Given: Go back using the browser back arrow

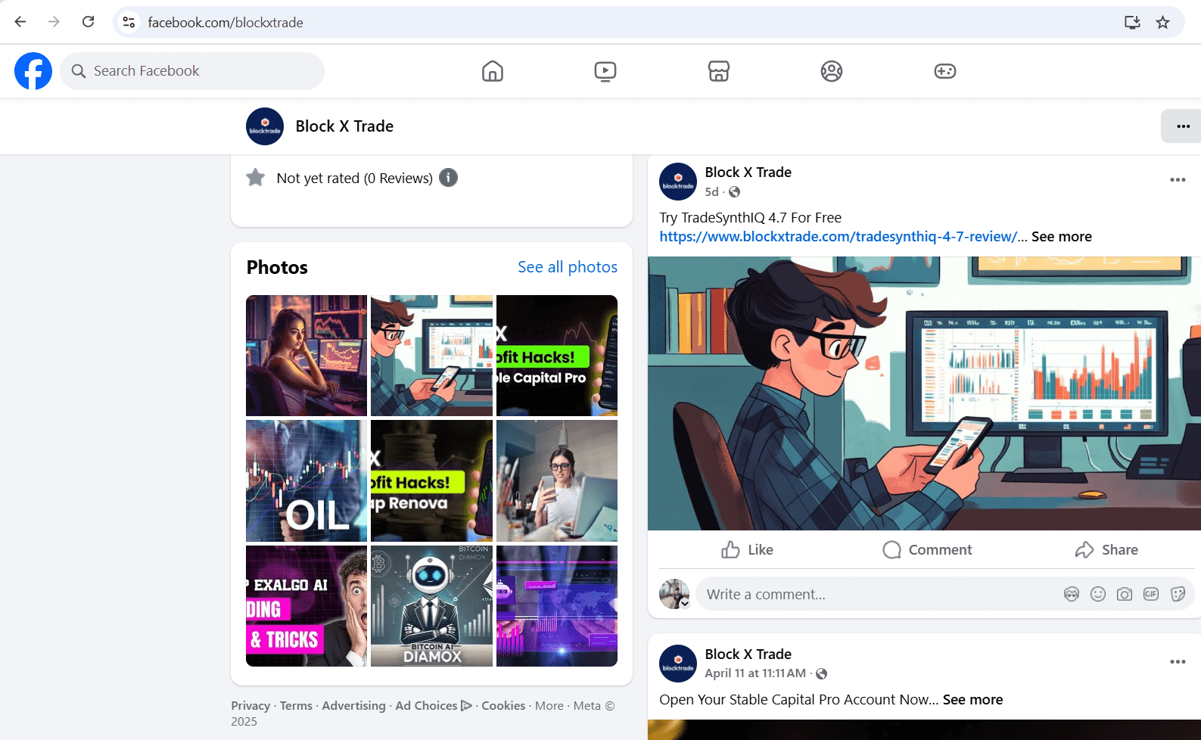Looking at the screenshot, I should 20,22.
